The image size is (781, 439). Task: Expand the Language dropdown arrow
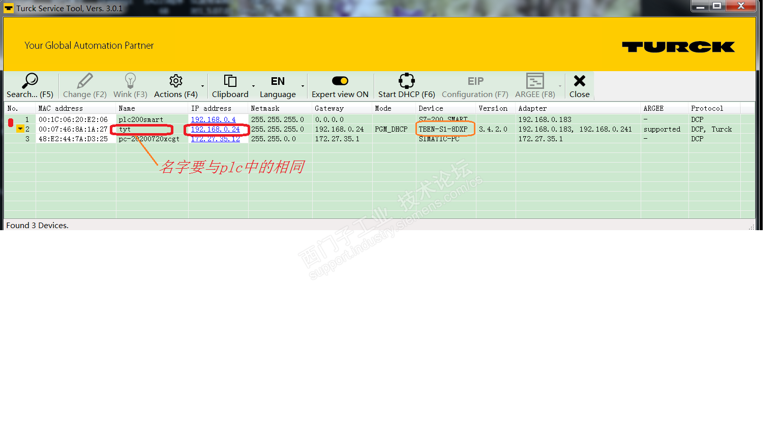click(303, 86)
